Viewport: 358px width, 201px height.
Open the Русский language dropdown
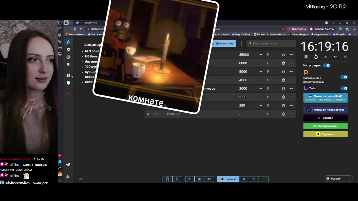[x=338, y=179]
